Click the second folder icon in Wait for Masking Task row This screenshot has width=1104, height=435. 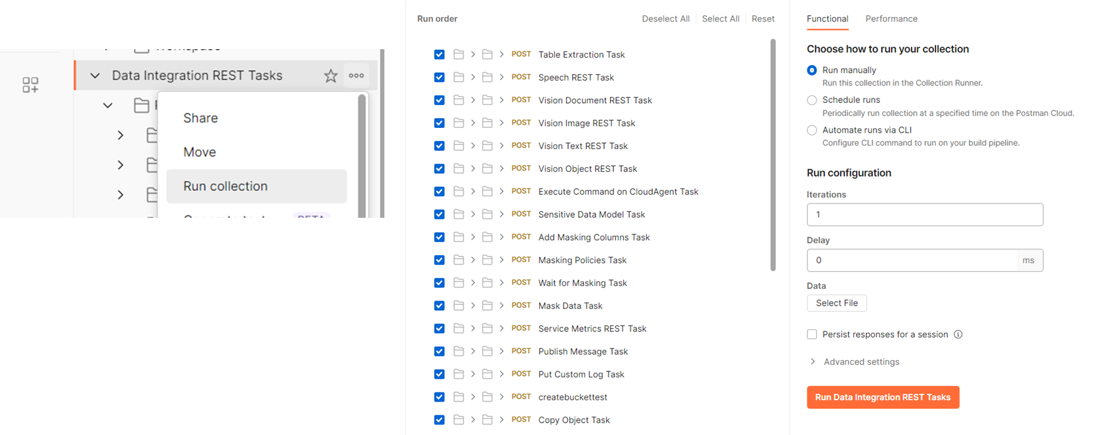487,283
